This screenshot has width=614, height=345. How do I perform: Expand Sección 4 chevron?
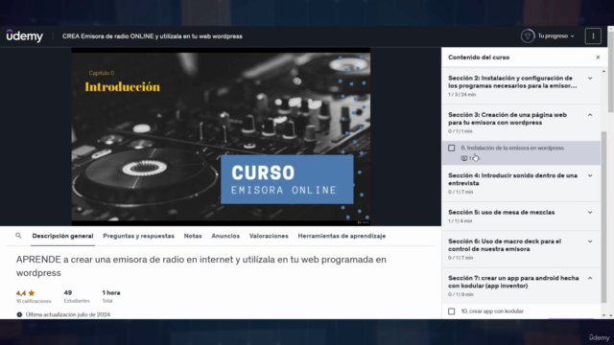[x=590, y=175]
